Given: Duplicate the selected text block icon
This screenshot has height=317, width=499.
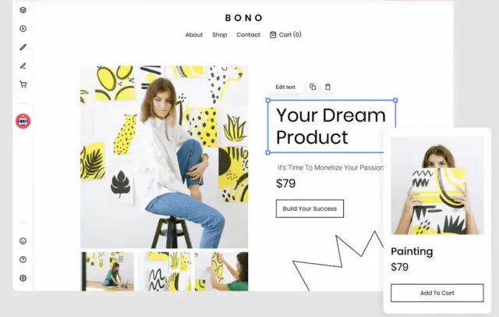Looking at the screenshot, I should coord(313,87).
